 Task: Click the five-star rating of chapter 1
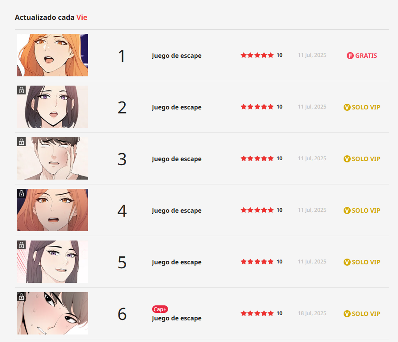[257, 55]
